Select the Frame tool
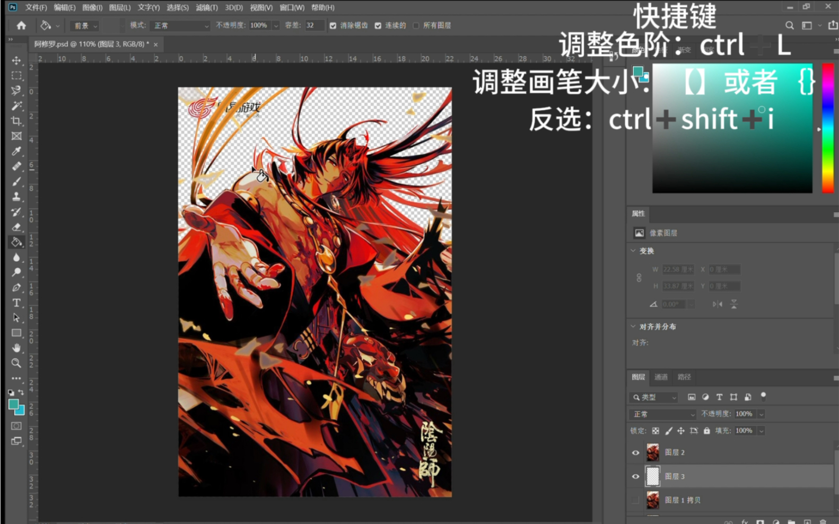This screenshot has height=524, width=839. tap(16, 136)
